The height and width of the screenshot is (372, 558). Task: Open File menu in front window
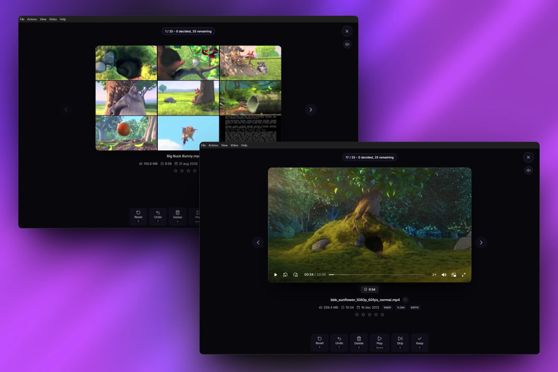pyautogui.click(x=203, y=145)
